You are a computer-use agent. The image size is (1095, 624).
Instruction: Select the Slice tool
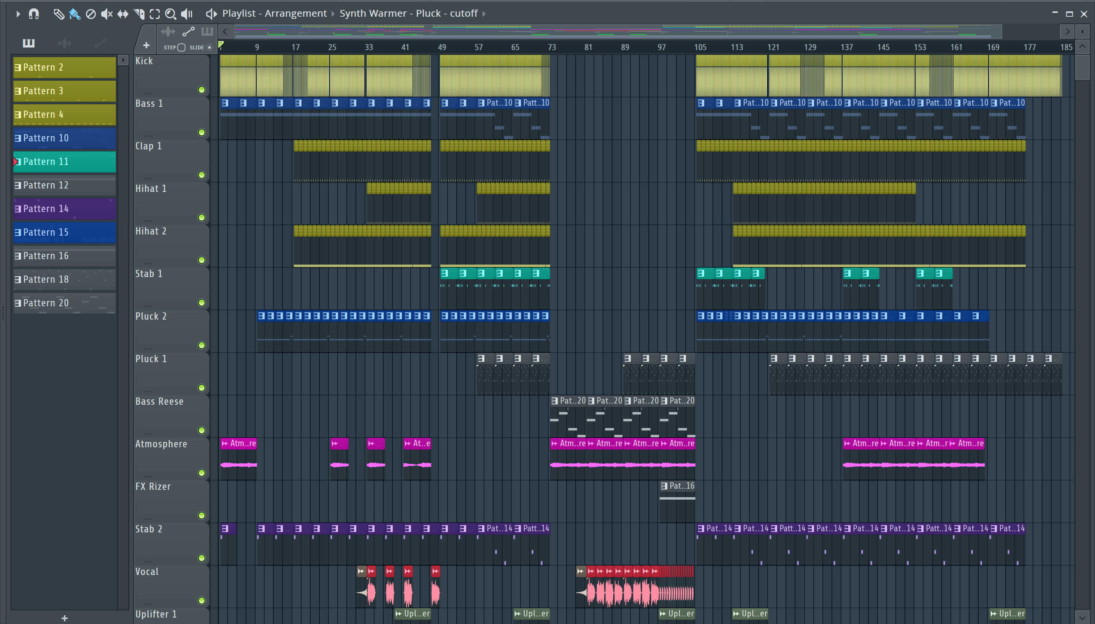139,14
